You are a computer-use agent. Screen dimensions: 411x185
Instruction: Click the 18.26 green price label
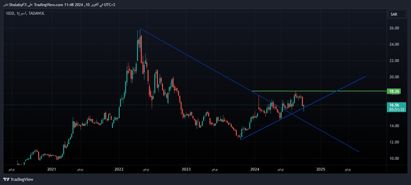394,91
